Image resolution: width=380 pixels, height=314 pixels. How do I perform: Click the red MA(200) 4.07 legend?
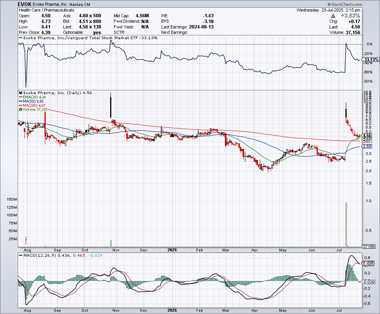tap(32, 106)
